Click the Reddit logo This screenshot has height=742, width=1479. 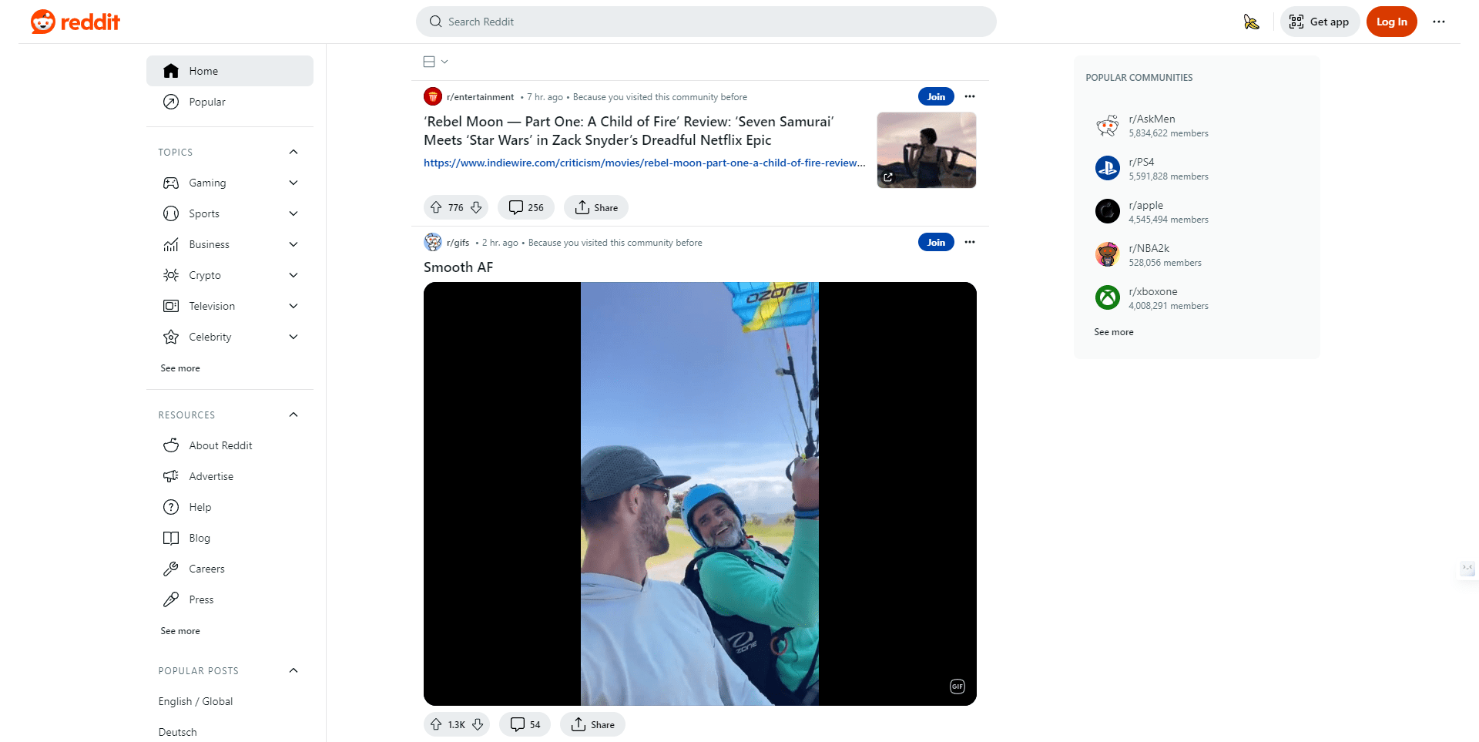75,22
